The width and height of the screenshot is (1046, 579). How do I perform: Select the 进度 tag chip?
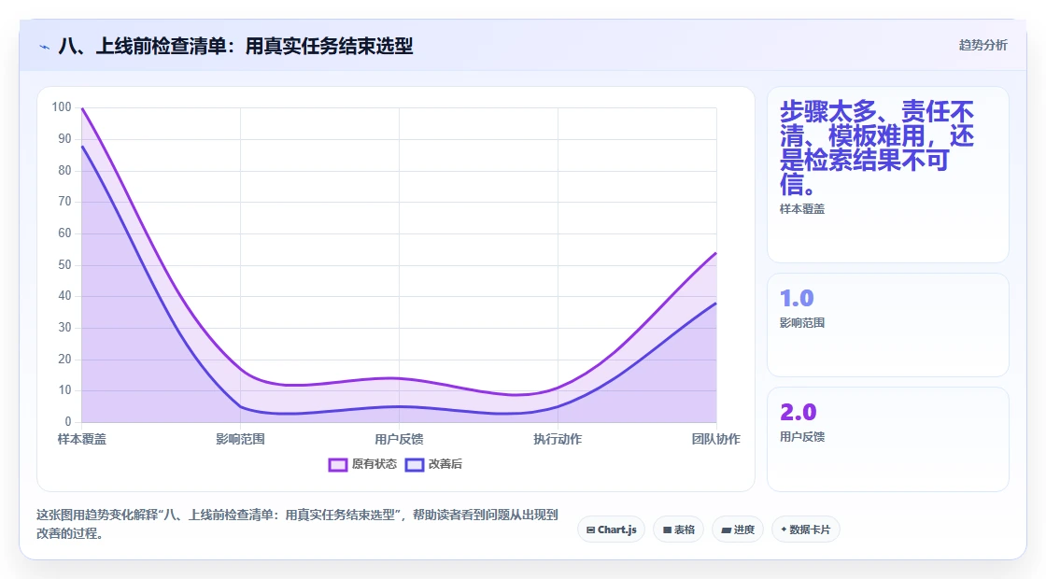(x=738, y=530)
